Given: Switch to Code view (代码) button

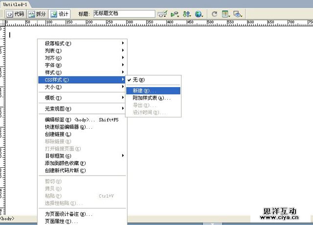Looking at the screenshot, I should (15, 14).
